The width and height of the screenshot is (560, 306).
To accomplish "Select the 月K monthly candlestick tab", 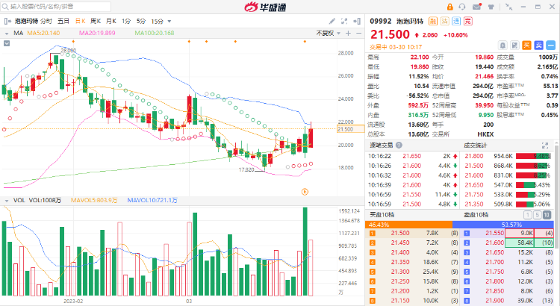I will pos(111,22).
